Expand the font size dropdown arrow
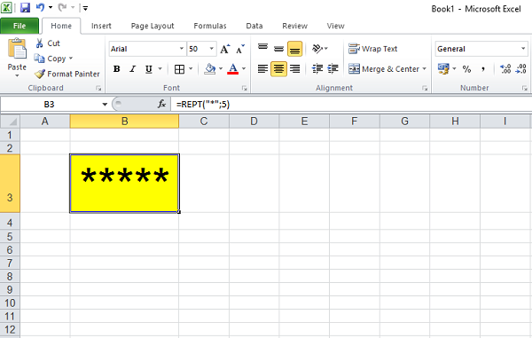This screenshot has height=338, width=532. coord(211,49)
